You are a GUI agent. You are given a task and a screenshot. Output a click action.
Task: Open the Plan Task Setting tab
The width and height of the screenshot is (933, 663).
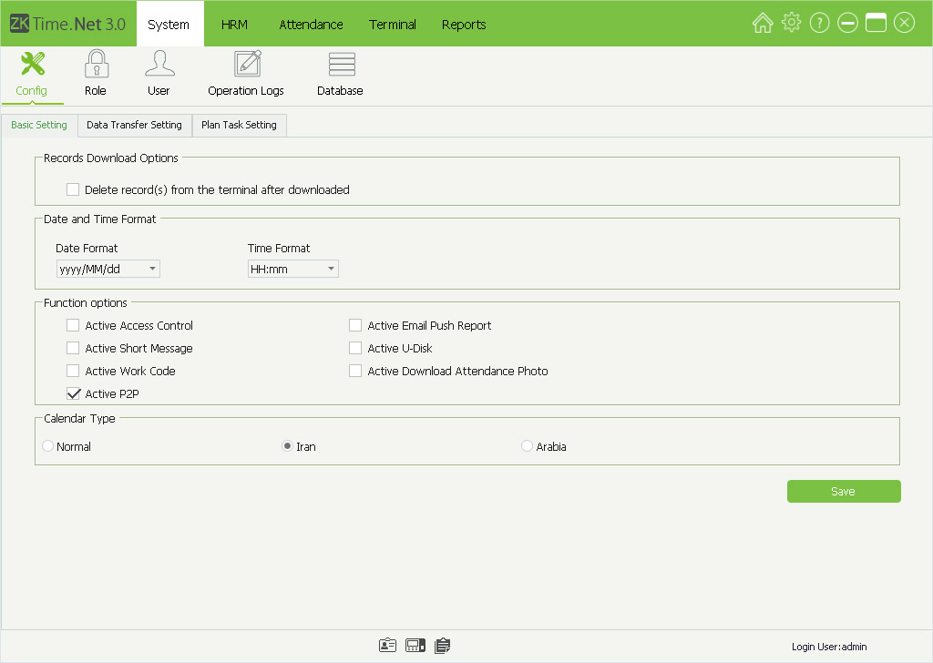[x=239, y=125]
